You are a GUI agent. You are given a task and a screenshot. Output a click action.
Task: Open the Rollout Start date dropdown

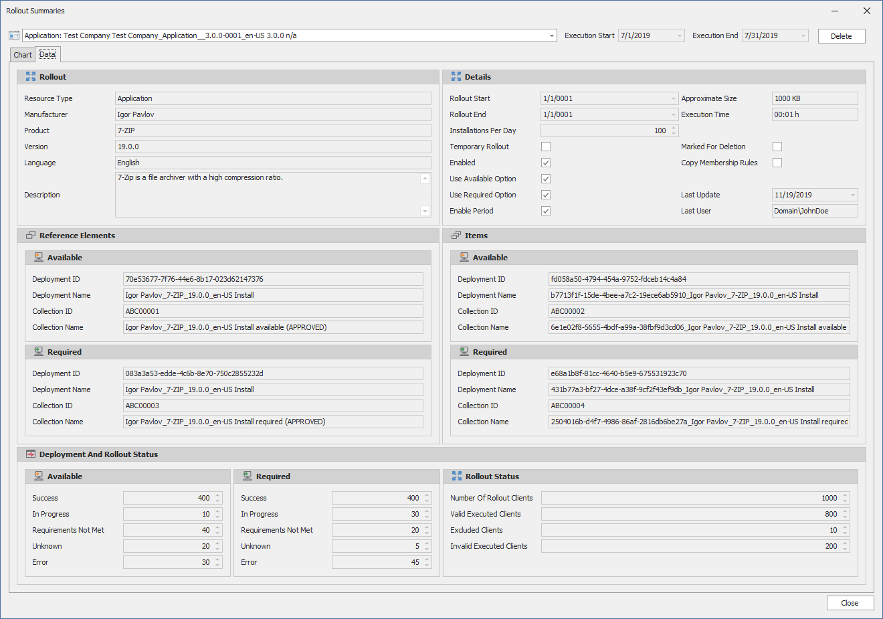(x=674, y=98)
